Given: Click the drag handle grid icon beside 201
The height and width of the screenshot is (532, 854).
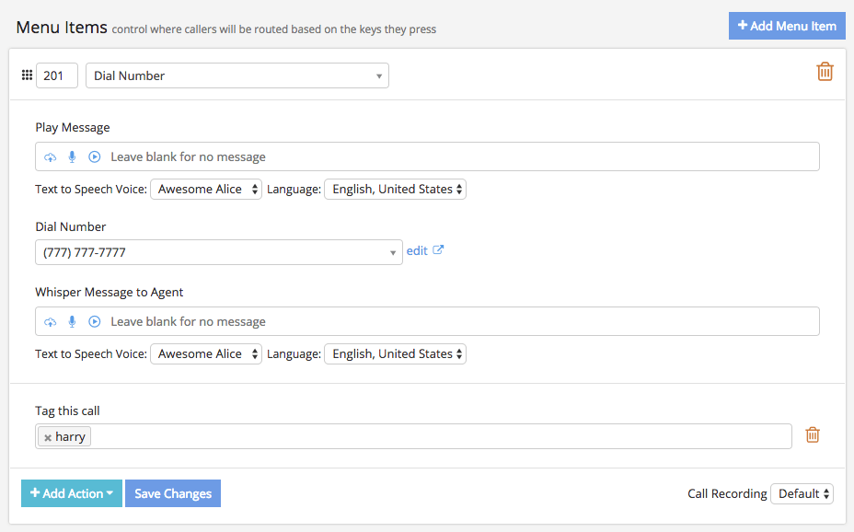Looking at the screenshot, I should pos(27,75).
